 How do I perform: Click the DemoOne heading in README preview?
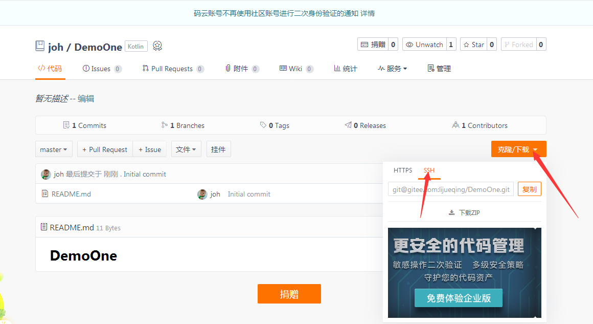(83, 256)
